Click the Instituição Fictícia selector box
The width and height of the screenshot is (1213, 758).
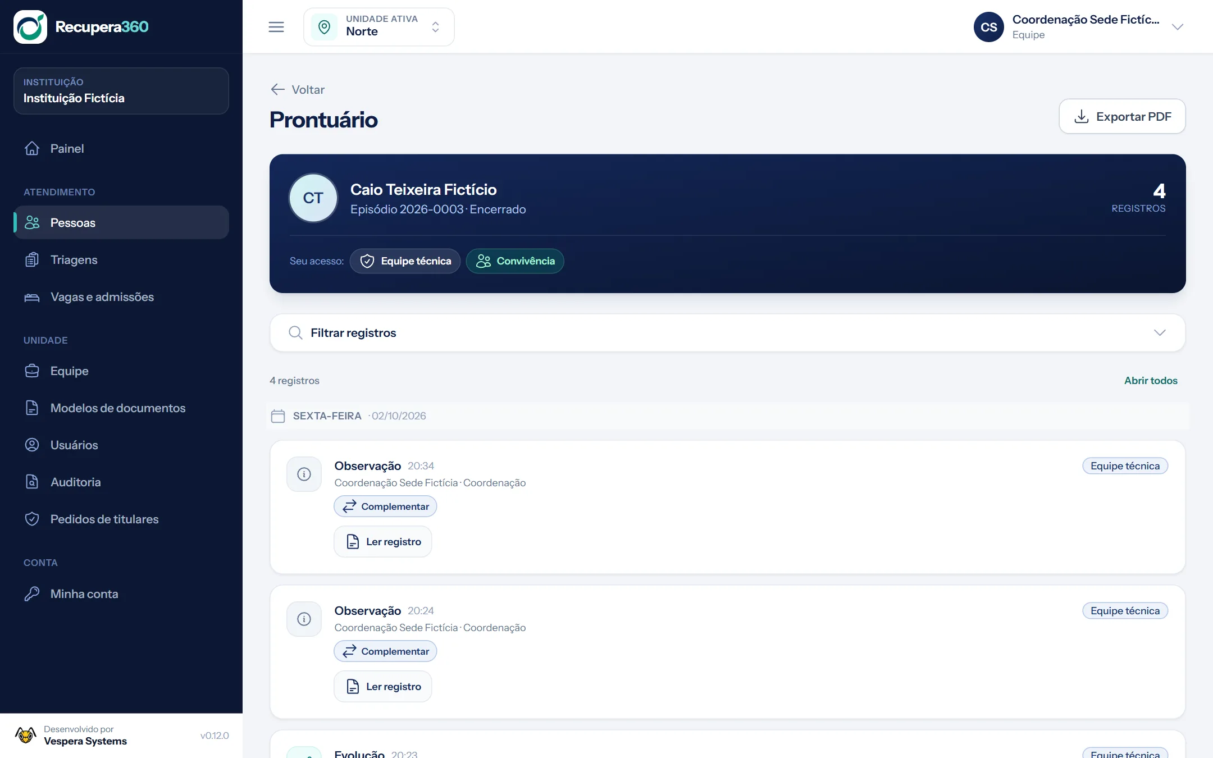pyautogui.click(x=121, y=91)
